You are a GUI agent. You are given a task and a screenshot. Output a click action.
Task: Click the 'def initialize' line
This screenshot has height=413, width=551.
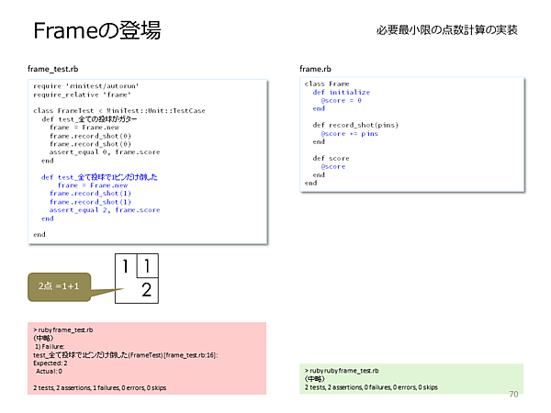[342, 93]
